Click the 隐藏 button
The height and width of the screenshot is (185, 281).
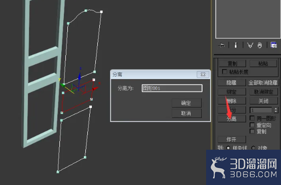[232, 83]
